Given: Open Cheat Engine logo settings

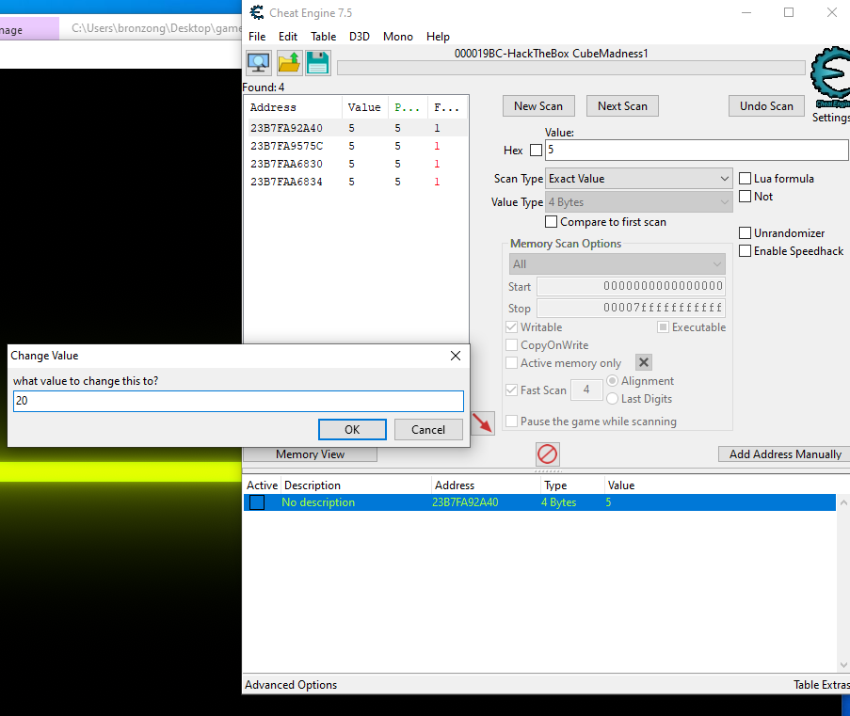Looking at the screenshot, I should [x=831, y=79].
